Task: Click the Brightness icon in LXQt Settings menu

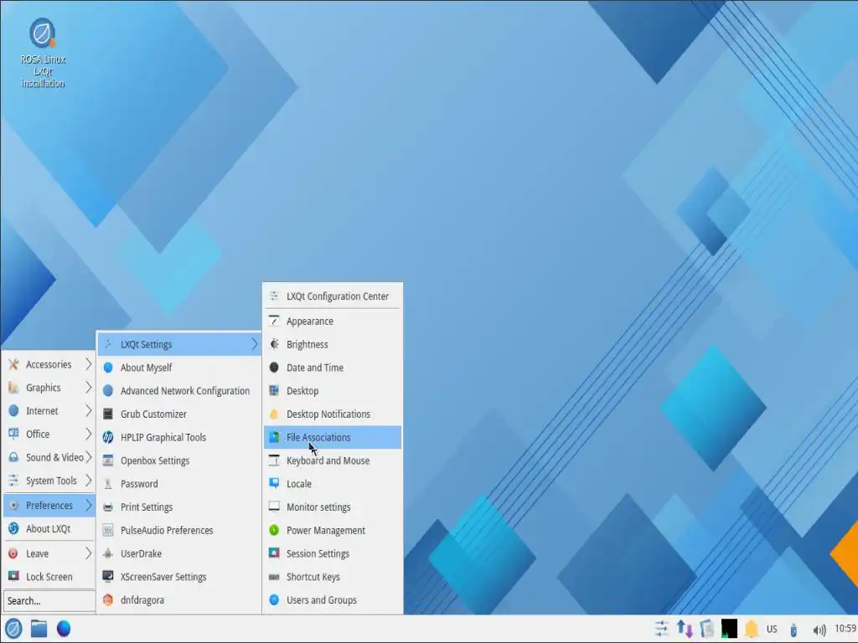Action: [274, 344]
